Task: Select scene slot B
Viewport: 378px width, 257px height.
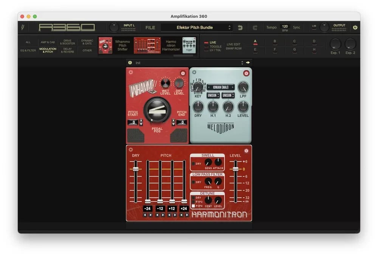Action: 275,42
